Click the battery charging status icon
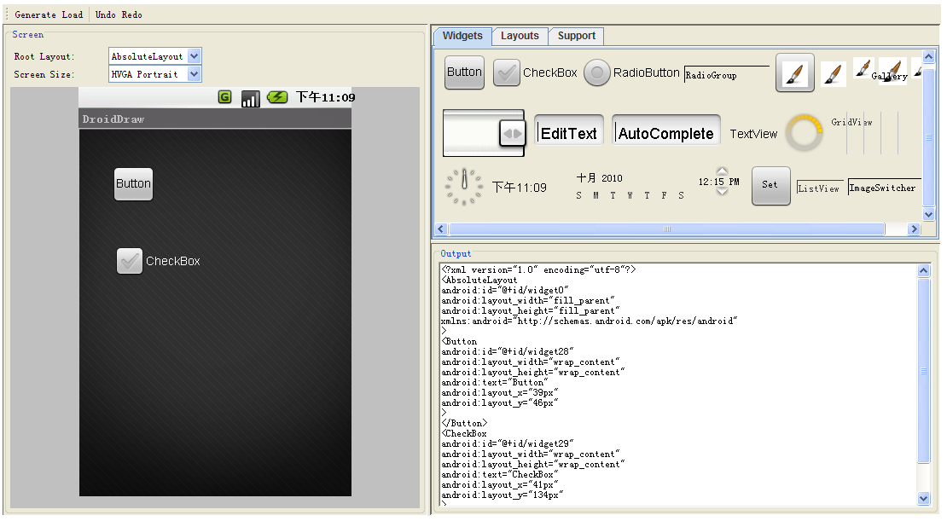 pos(277,97)
